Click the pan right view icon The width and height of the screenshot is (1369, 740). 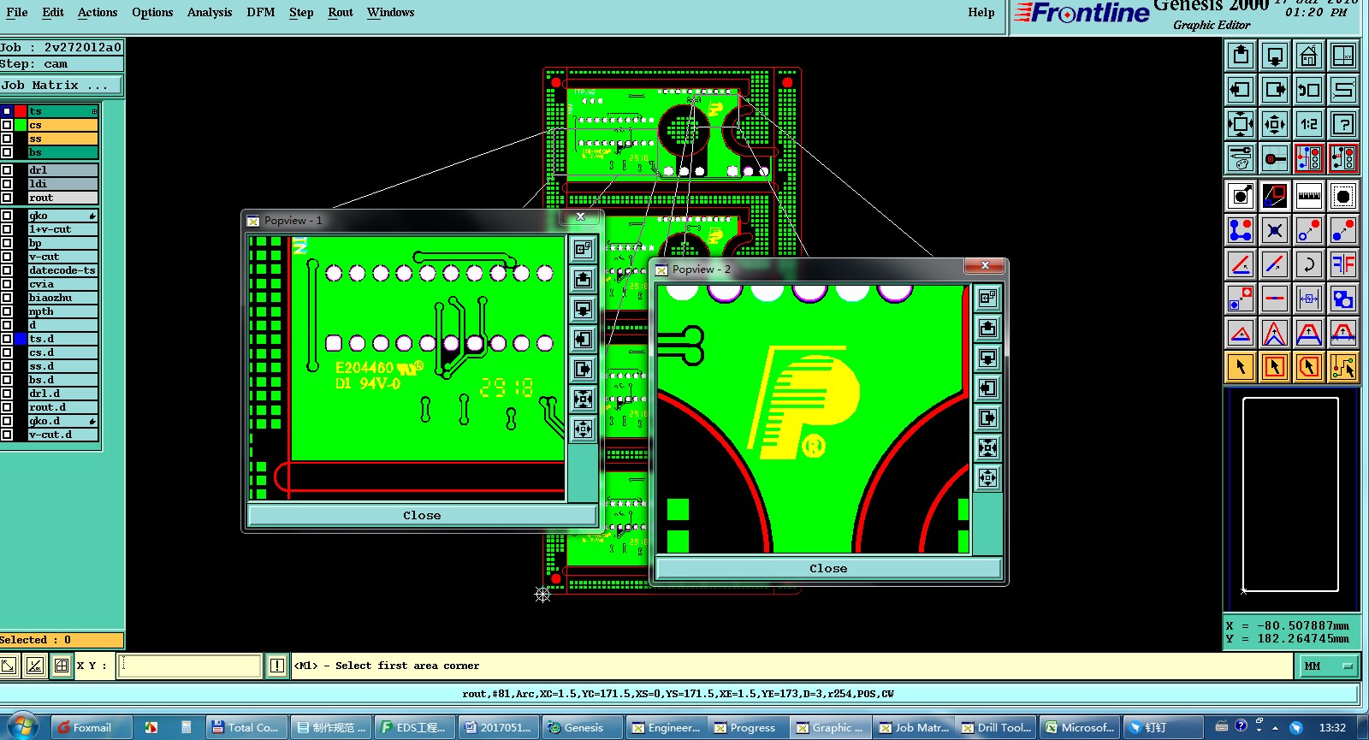coord(1275,90)
